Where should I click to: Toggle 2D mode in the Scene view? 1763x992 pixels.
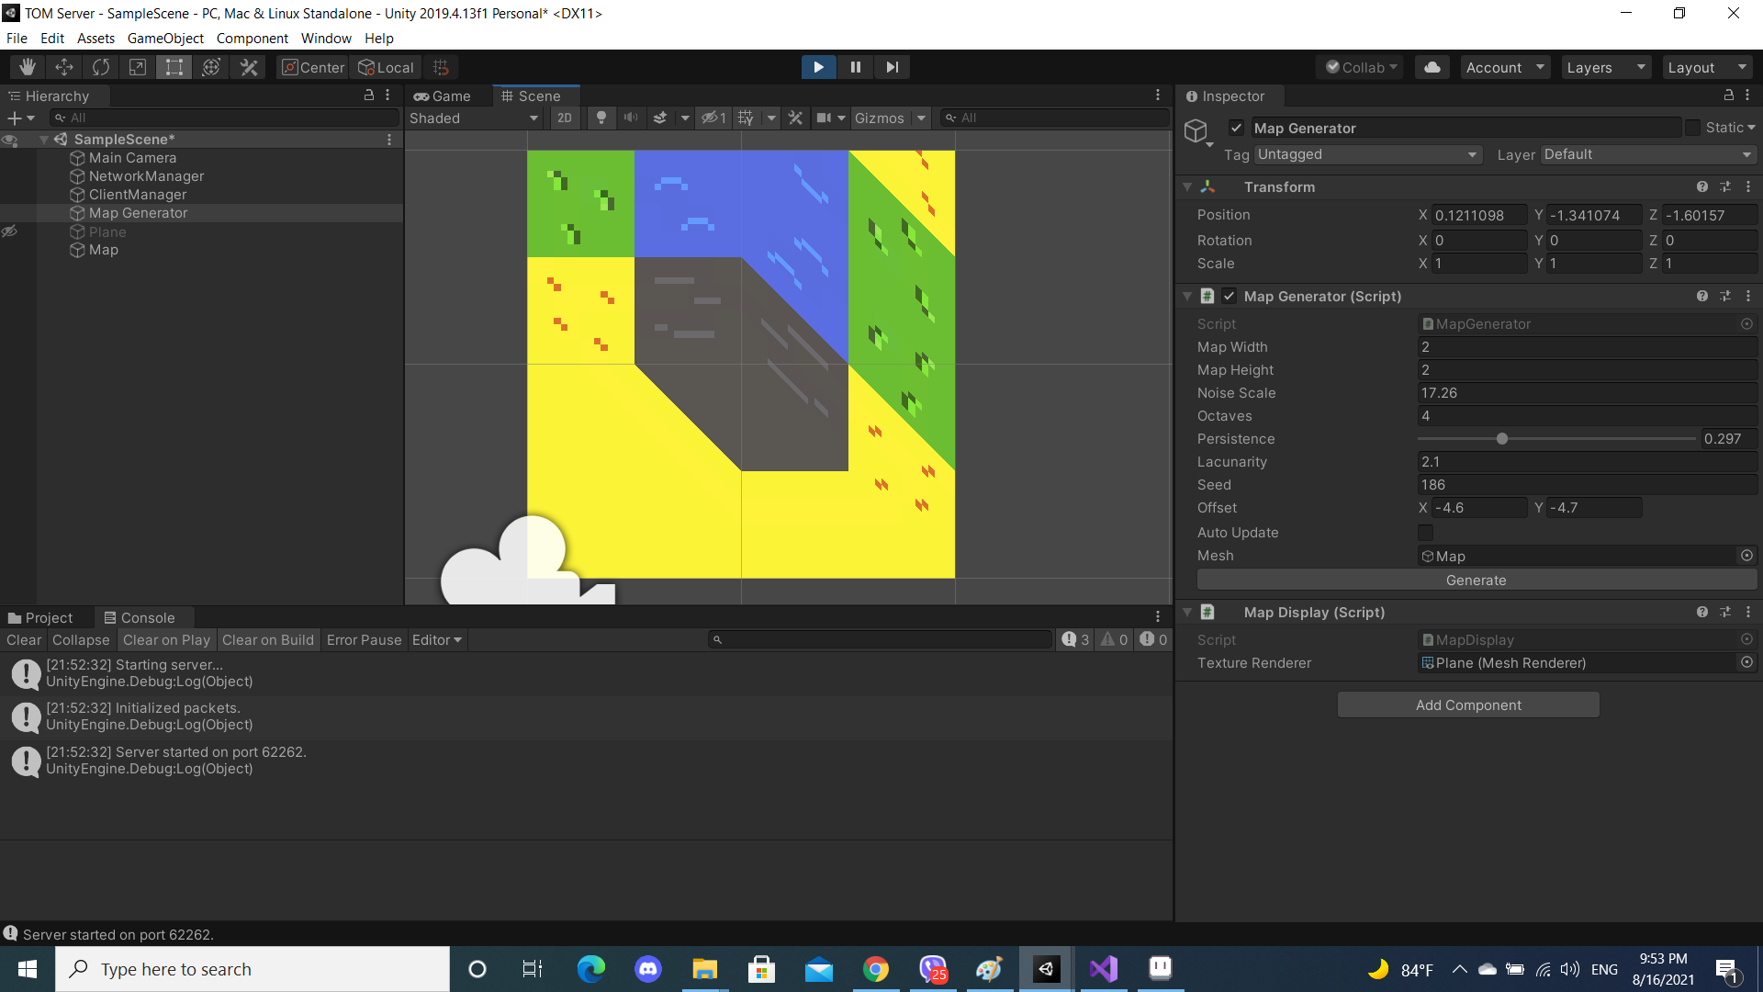[x=565, y=118]
